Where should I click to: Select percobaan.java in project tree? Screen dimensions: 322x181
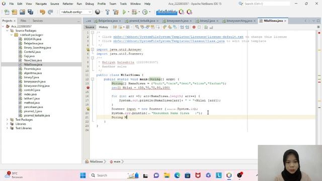pyautogui.click(x=34, y=107)
